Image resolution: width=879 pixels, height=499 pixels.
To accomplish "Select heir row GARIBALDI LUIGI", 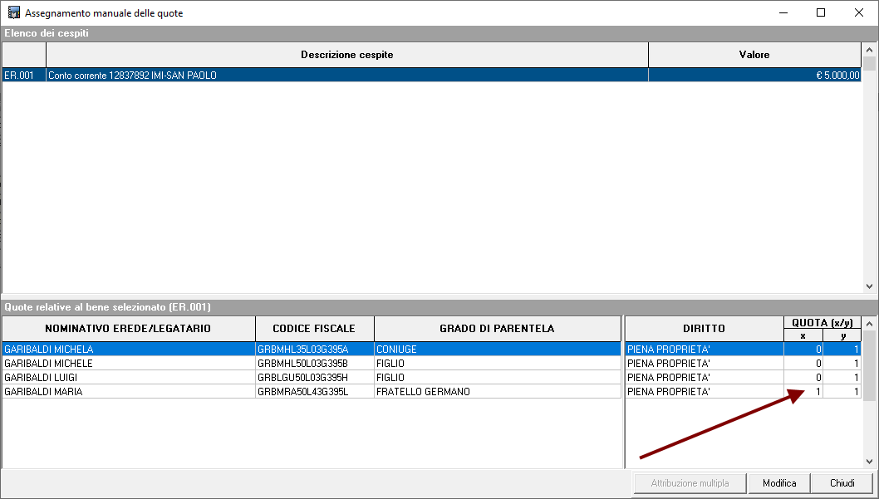I will click(128, 378).
